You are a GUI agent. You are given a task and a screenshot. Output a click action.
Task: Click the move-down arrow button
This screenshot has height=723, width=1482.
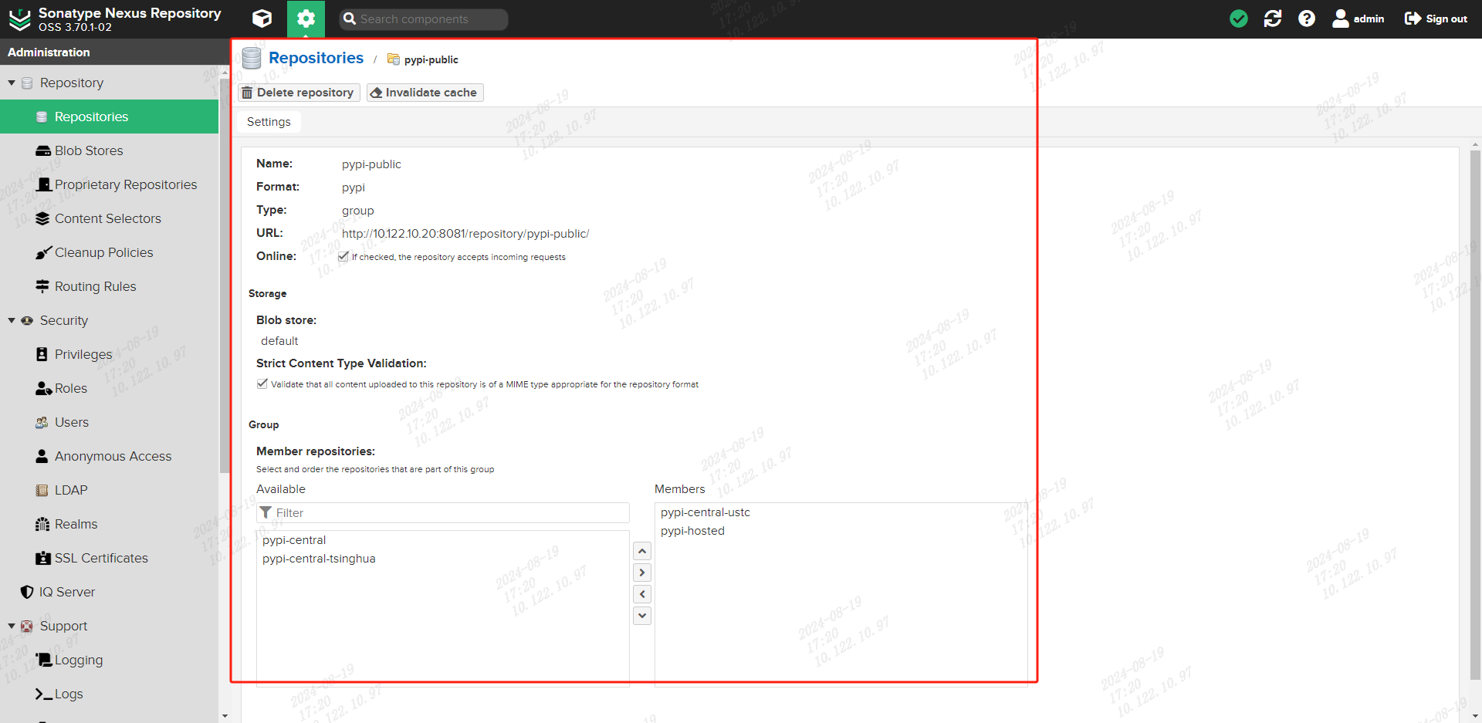click(642, 616)
